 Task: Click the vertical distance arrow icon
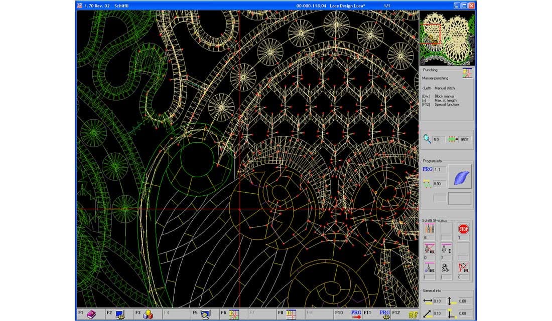pos(451,301)
